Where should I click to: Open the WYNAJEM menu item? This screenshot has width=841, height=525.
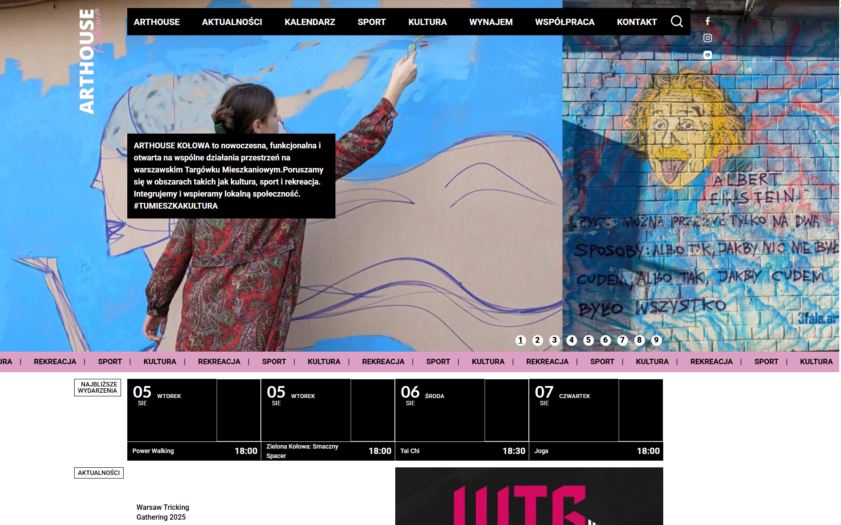coord(491,22)
